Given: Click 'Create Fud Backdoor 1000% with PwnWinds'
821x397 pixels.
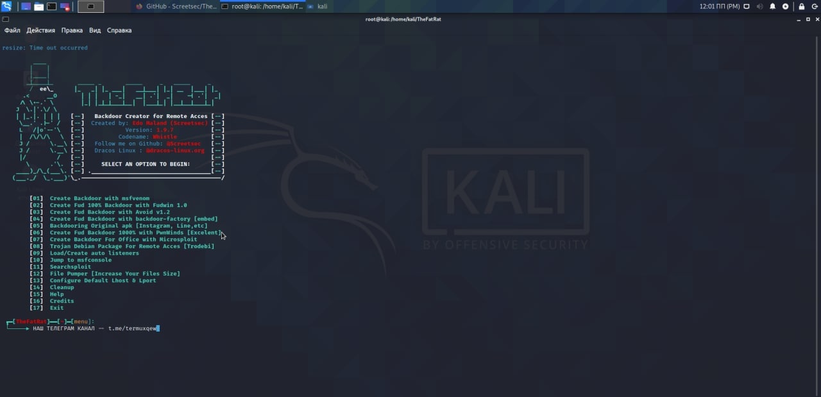Looking at the screenshot, I should pos(135,233).
